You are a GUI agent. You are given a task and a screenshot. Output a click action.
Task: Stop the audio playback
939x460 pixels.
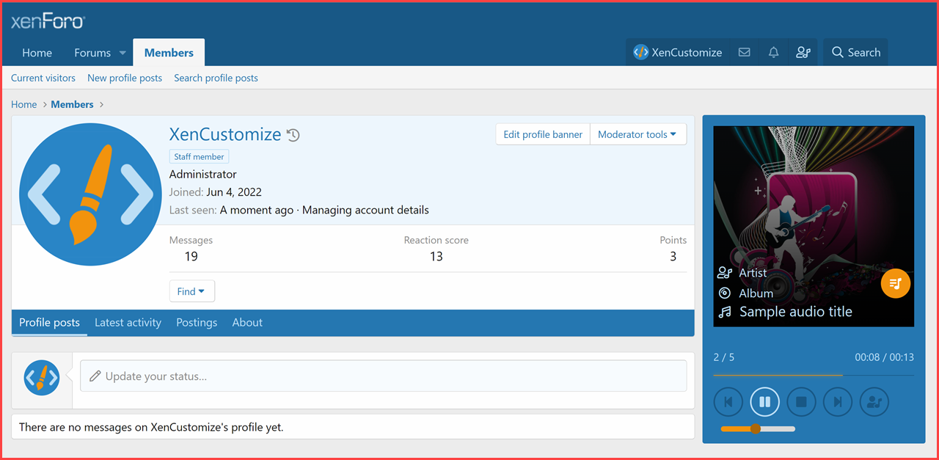click(x=801, y=402)
